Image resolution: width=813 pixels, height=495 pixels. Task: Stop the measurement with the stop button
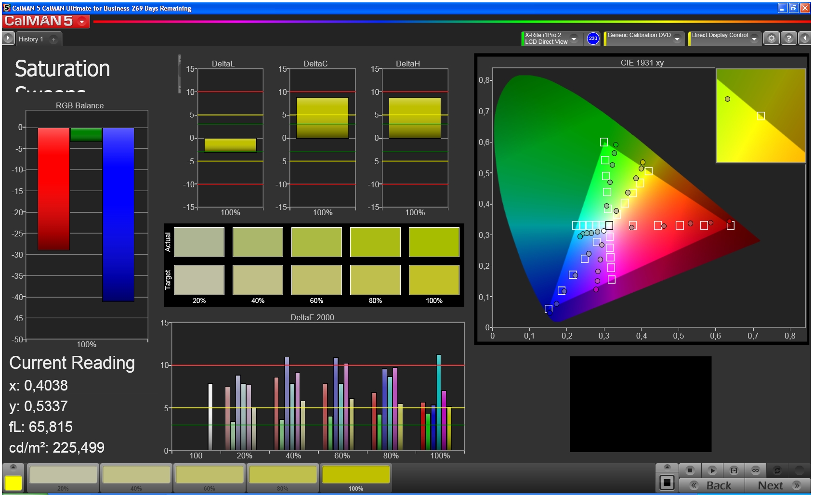click(690, 470)
